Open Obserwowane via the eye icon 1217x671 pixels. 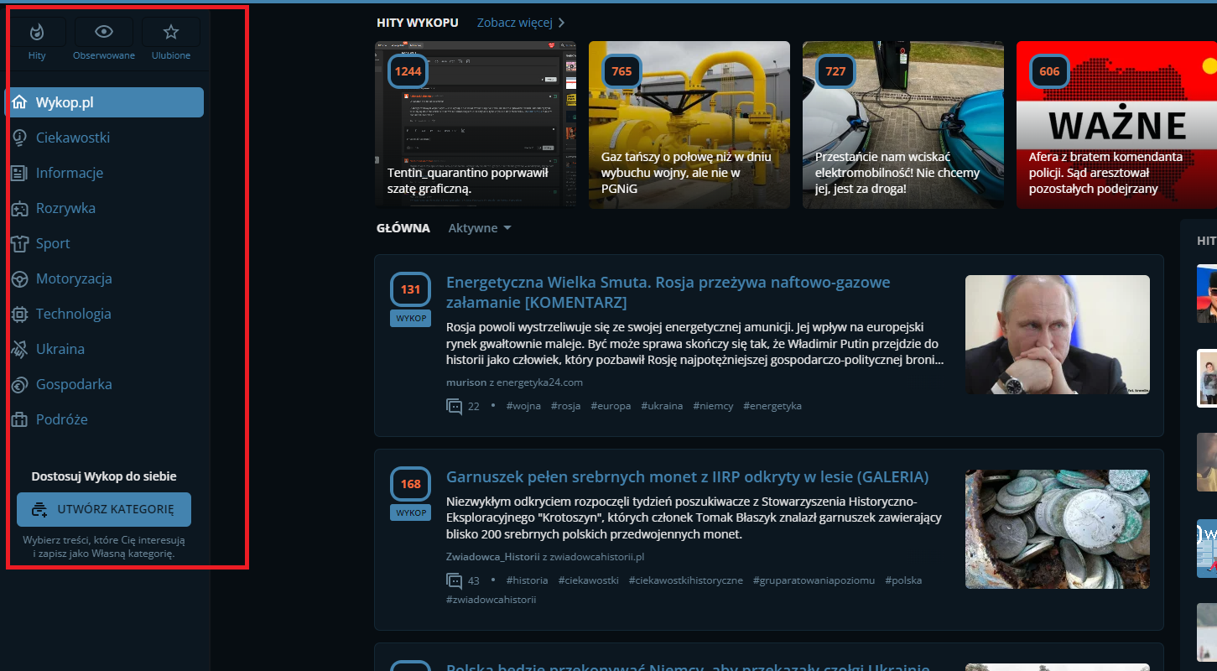tap(104, 32)
